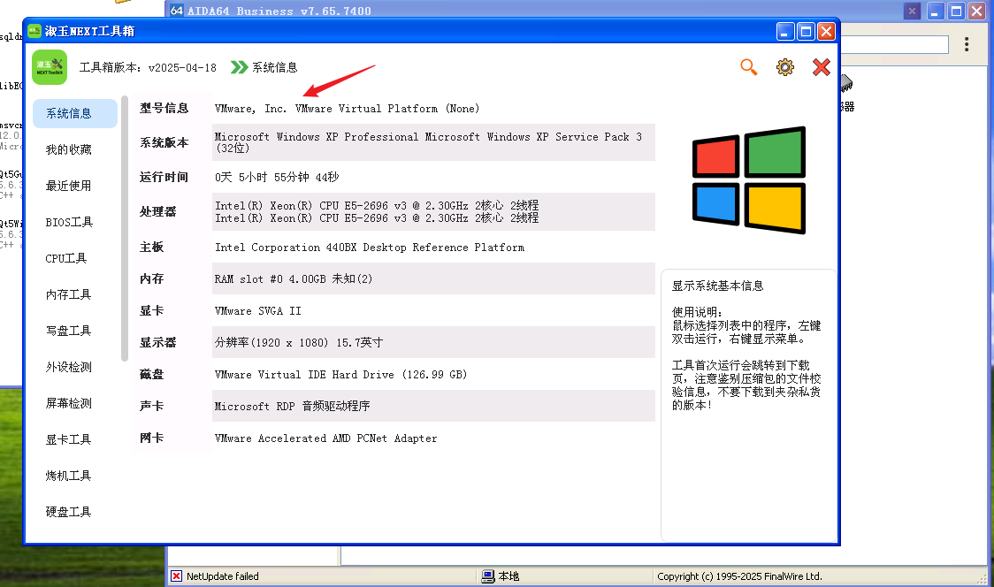
Task: Go to 写盘工具 category
Action: click(x=69, y=331)
